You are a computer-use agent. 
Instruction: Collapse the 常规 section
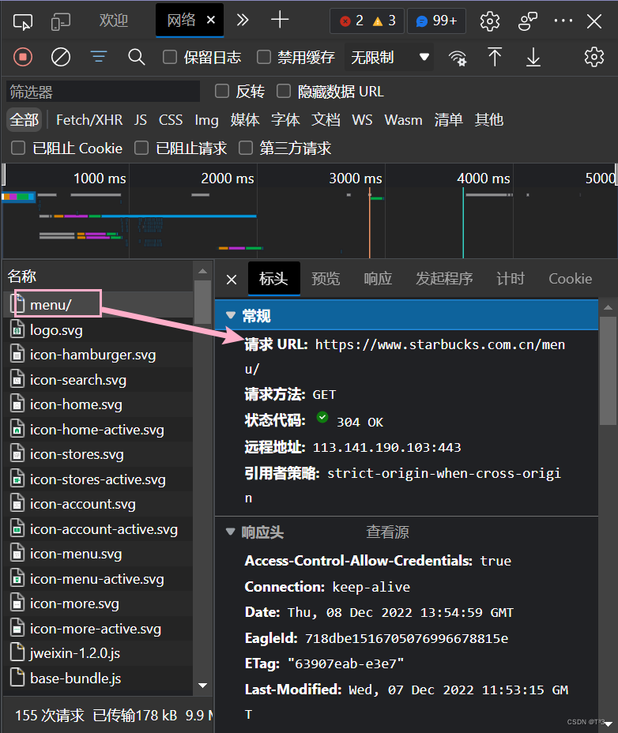coord(230,315)
